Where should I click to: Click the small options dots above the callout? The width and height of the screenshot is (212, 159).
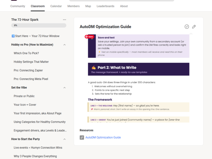[191, 33]
